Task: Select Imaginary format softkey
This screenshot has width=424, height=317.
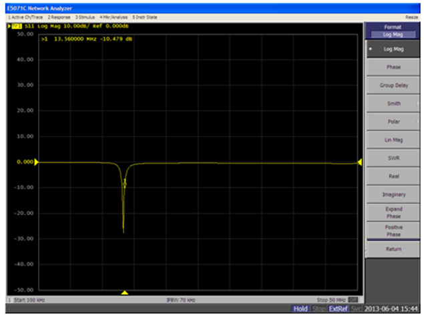Action: click(x=393, y=194)
